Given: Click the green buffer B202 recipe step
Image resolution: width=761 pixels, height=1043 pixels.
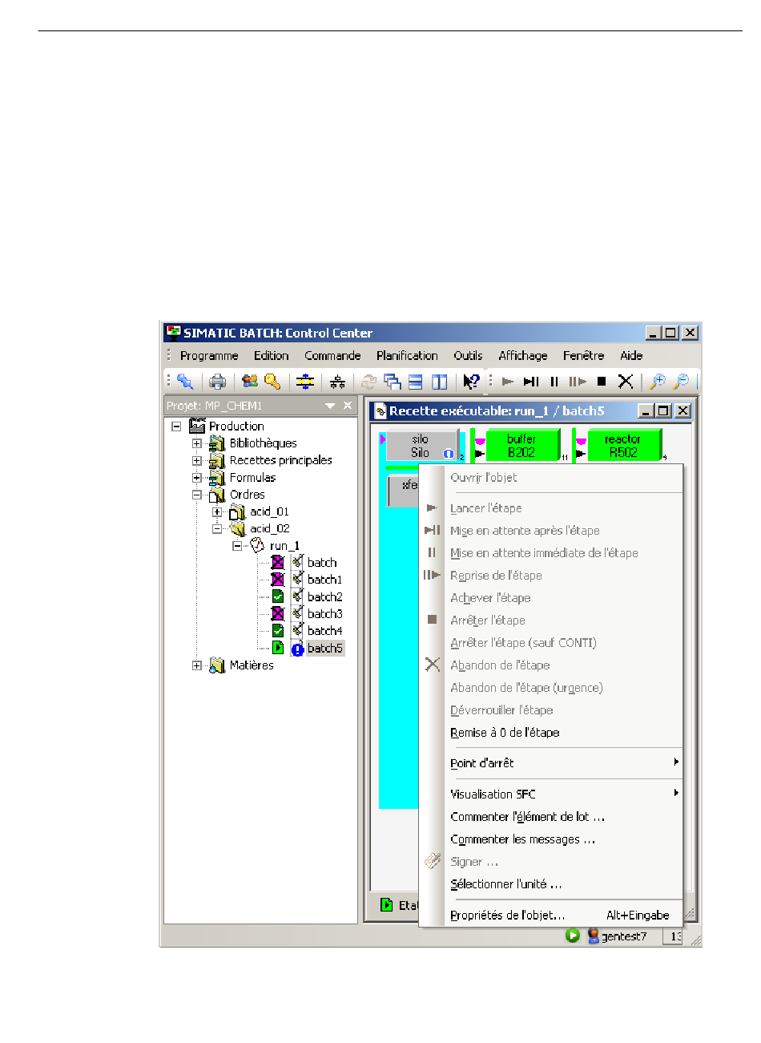Looking at the screenshot, I should tap(521, 446).
